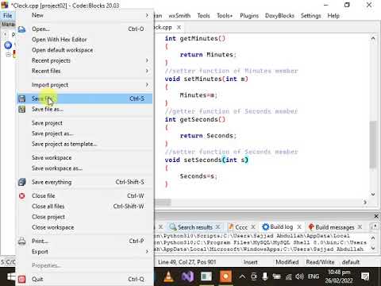Image resolution: width=381 pixels, height=286 pixels.
Task: Switch to the Build log tab
Action: pos(281,227)
